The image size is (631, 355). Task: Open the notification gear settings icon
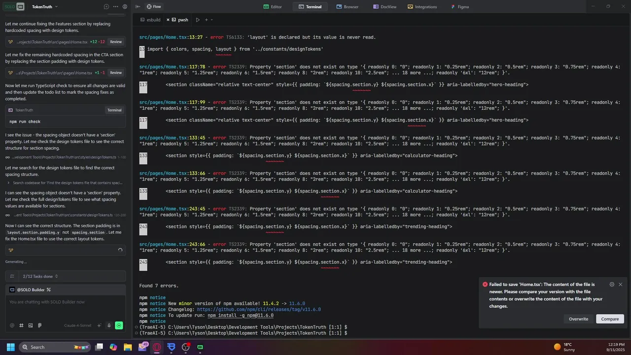pos(612,284)
